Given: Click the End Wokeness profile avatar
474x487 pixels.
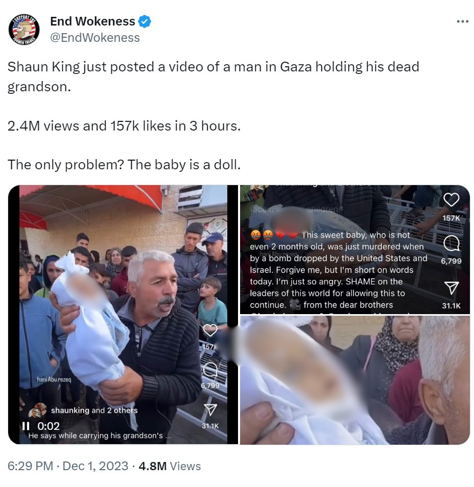Looking at the screenshot, I should pos(24,30).
